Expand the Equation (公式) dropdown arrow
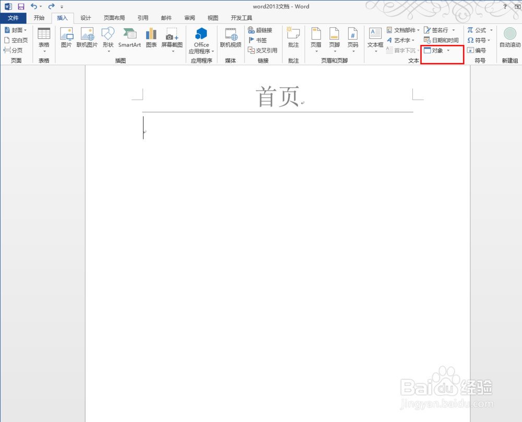 [491, 30]
